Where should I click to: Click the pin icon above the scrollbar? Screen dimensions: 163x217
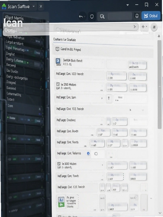point(159,36)
